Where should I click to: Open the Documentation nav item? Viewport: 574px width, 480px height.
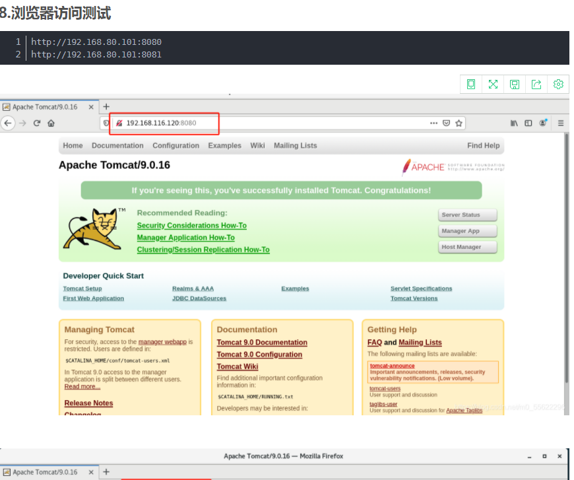click(x=117, y=145)
